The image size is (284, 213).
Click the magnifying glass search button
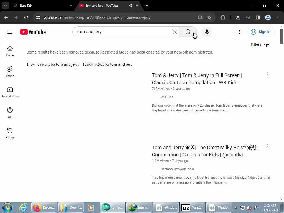(188, 32)
